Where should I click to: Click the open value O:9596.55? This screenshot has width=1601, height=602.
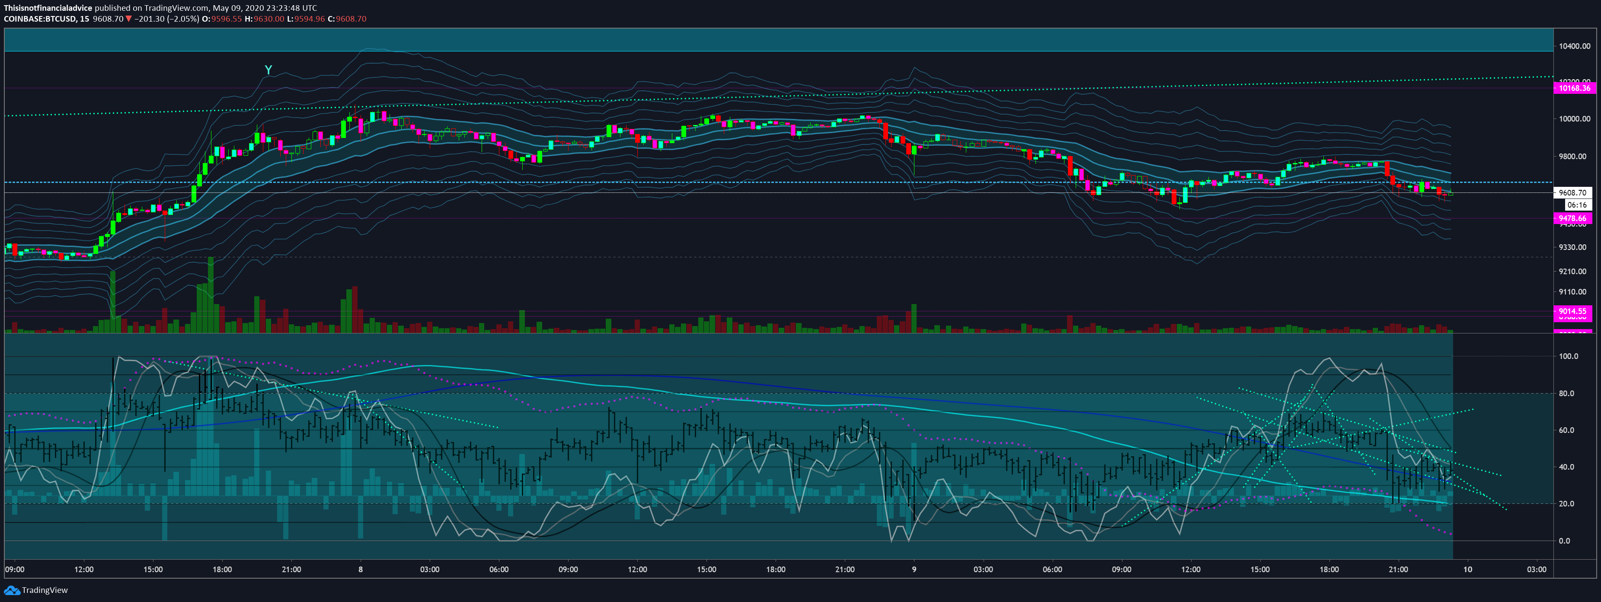pos(222,19)
